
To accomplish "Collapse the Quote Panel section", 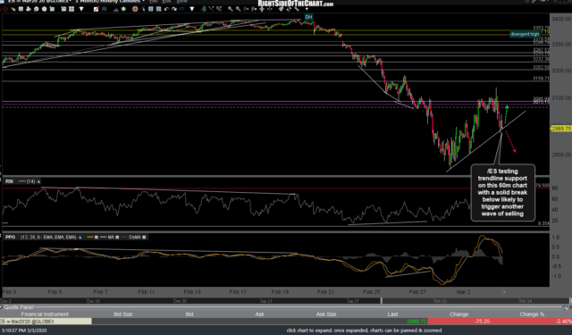I will click(x=2, y=307).
